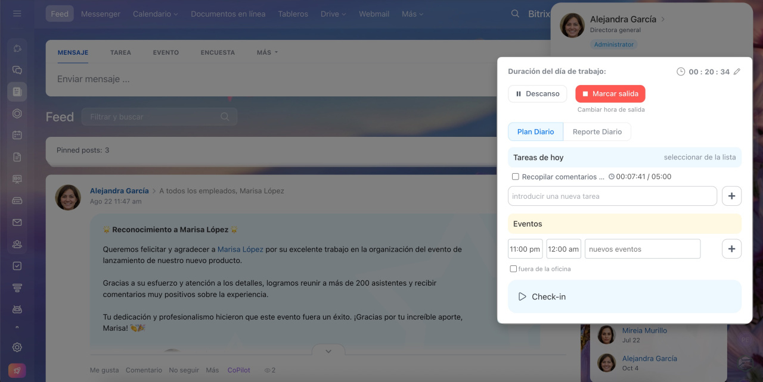The height and width of the screenshot is (382, 763).
Task: Check the Recopilar comentarios task checkbox
Action: point(515,177)
